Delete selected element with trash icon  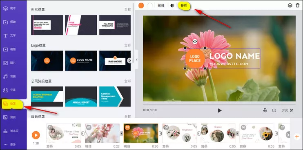[298, 5]
